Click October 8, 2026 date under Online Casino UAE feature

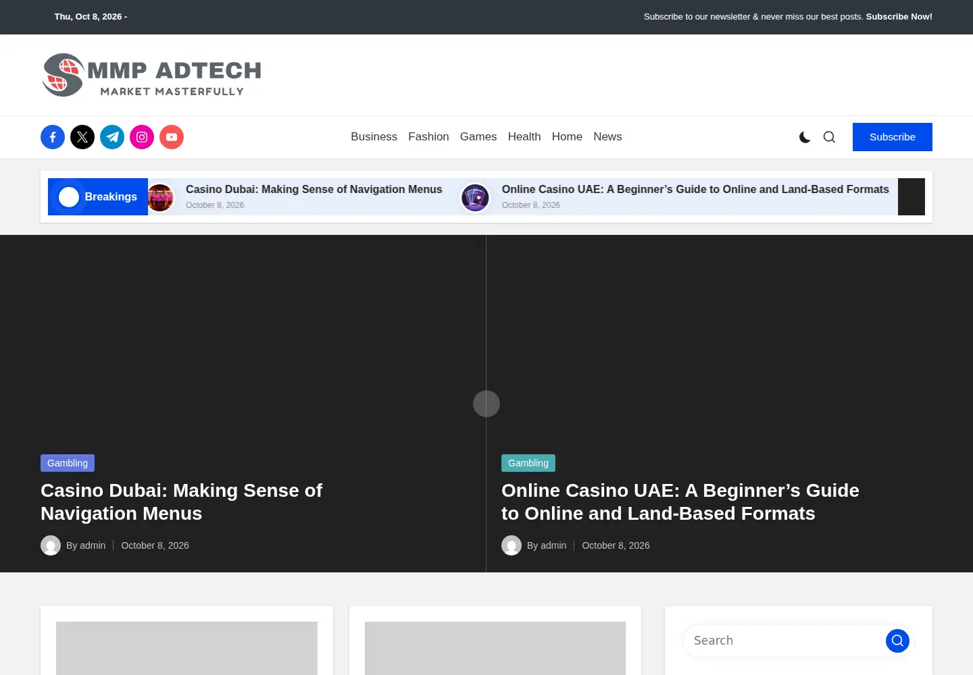click(x=616, y=545)
